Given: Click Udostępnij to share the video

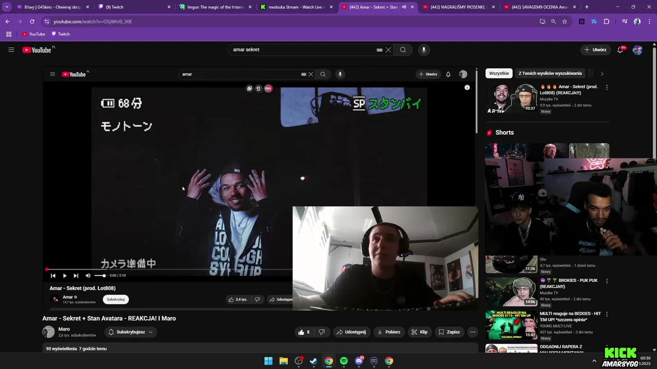Looking at the screenshot, I should click(x=351, y=332).
